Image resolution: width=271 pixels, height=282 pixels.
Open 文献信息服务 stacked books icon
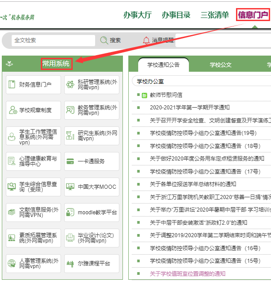pos(12,212)
